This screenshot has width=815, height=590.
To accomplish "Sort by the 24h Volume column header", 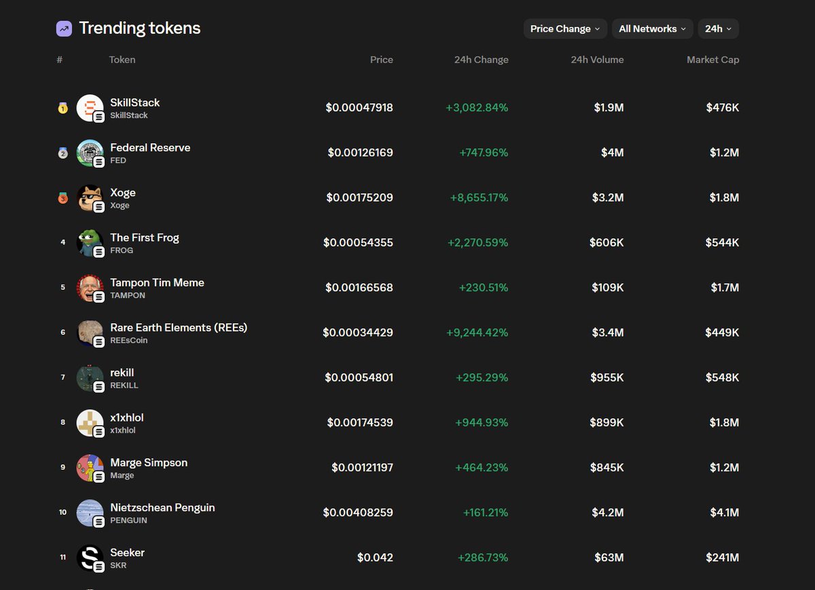I will pyautogui.click(x=597, y=60).
